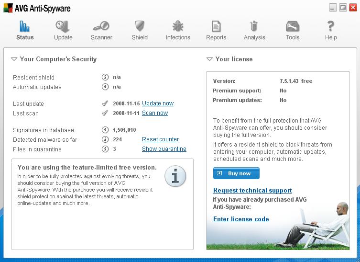360x262 pixels.
Task: Close the AVG Anti-Spyware window
Action: click(x=353, y=7)
